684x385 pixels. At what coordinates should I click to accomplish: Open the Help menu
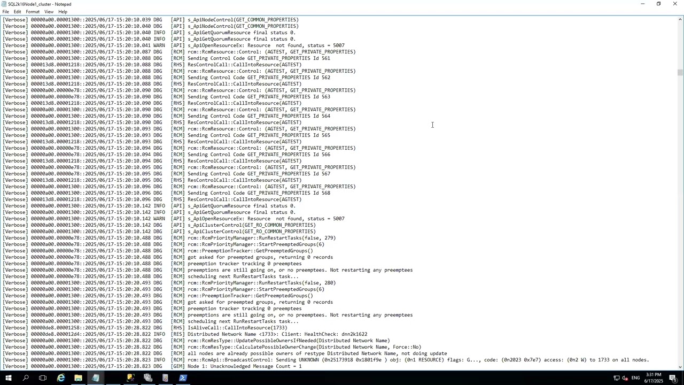(63, 12)
